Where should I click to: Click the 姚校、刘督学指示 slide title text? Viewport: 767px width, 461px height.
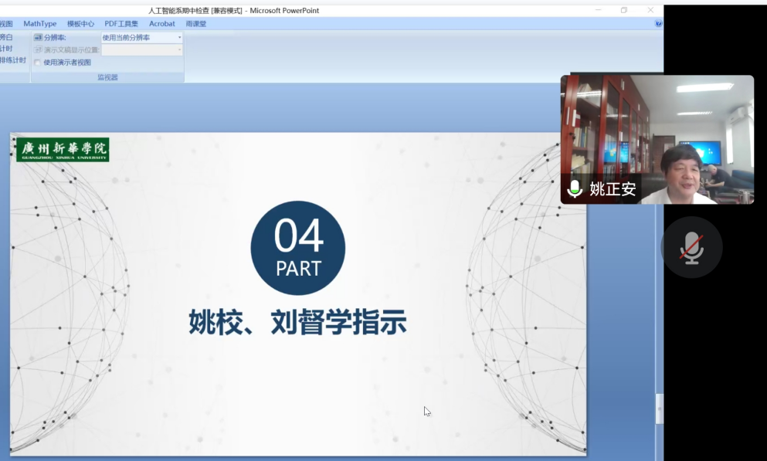(297, 323)
